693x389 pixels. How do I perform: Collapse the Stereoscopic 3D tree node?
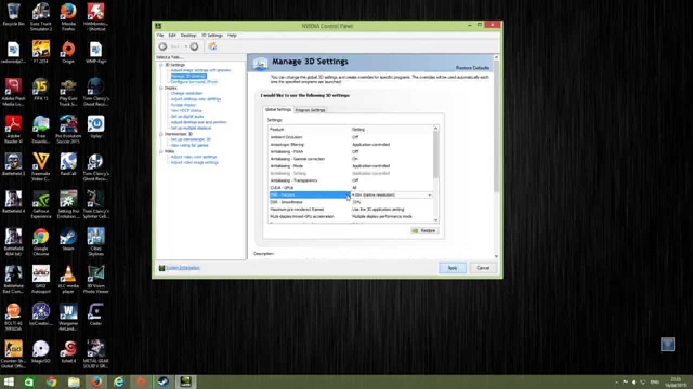pyautogui.click(x=160, y=133)
